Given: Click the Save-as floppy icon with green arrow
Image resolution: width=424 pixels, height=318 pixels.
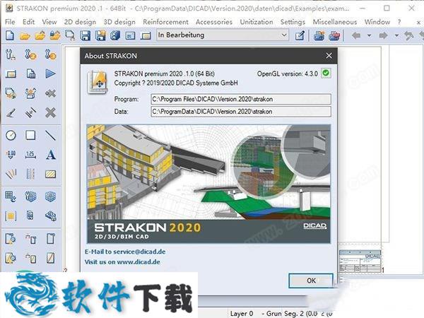Looking at the screenshot, I should pyautogui.click(x=100, y=35).
